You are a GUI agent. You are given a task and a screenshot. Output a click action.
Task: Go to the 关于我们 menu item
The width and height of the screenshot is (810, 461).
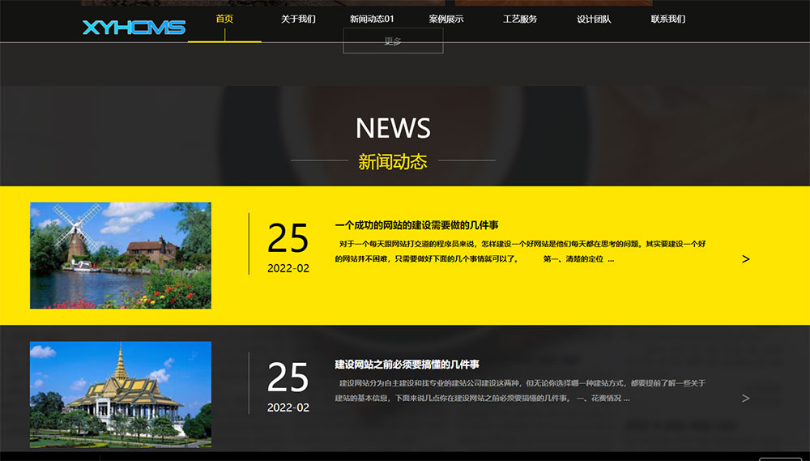click(298, 19)
